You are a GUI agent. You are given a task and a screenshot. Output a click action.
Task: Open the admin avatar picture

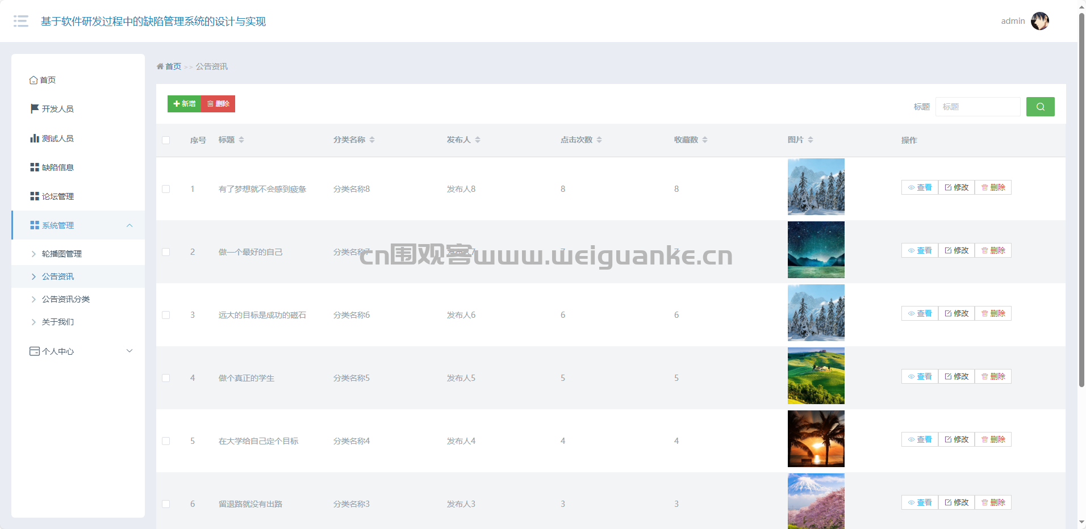point(1039,21)
